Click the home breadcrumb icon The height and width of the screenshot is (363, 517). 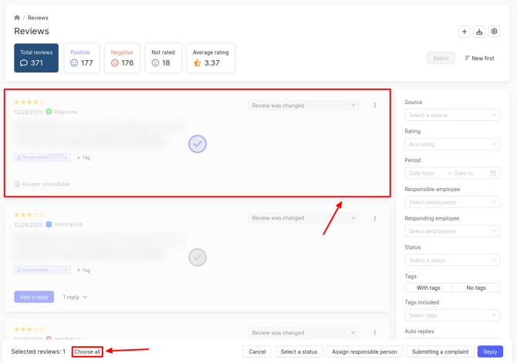click(17, 18)
